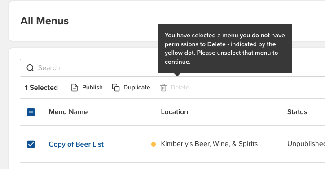Click the magnifying glass search icon
The height and width of the screenshot is (169, 325).
click(x=30, y=68)
